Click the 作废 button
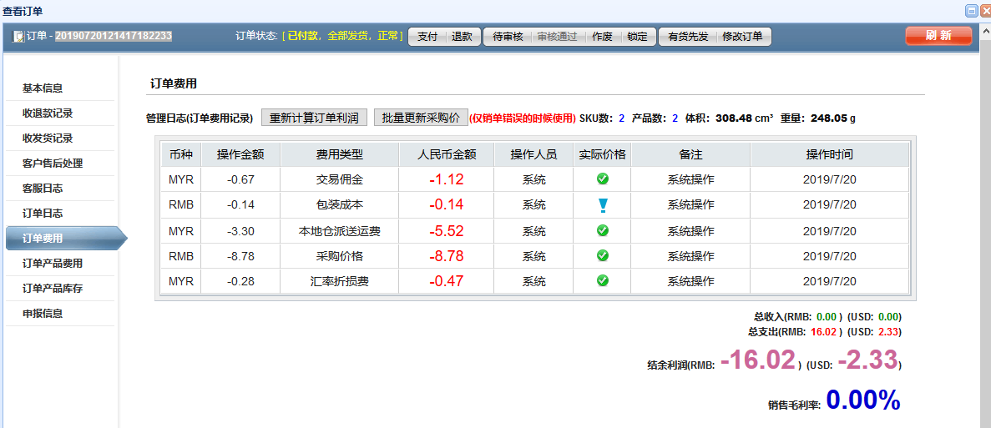The width and height of the screenshot is (991, 428). (602, 37)
